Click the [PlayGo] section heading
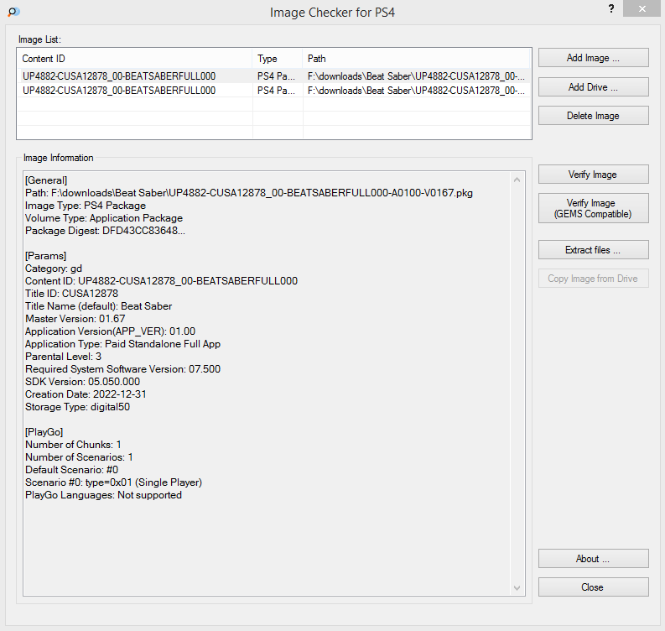The width and height of the screenshot is (665, 631). [x=44, y=432]
